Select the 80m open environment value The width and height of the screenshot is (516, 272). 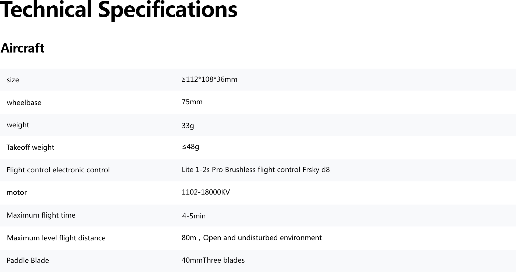(252, 238)
